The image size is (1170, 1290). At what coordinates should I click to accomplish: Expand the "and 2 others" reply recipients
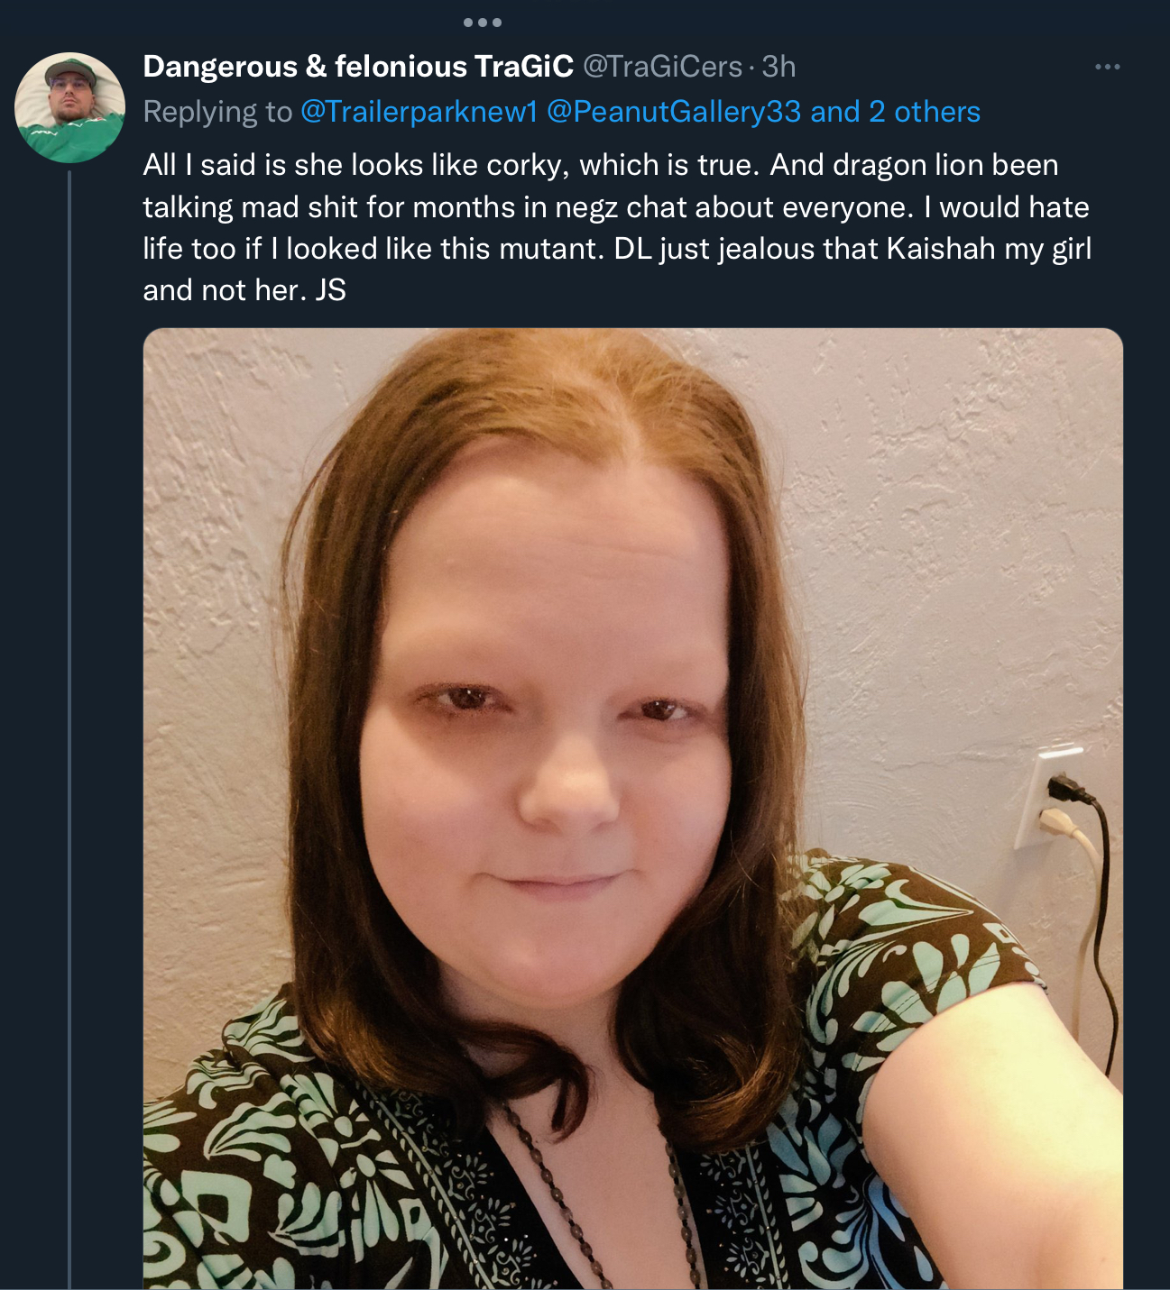[x=896, y=112]
